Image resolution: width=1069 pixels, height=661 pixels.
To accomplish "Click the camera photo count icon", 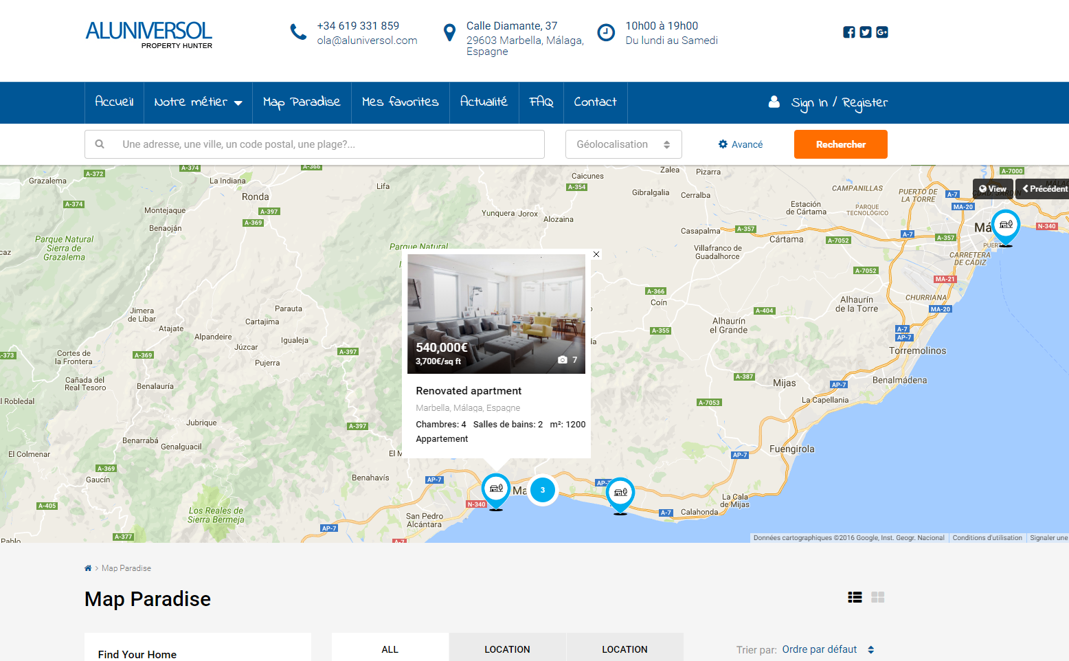I will tap(563, 360).
